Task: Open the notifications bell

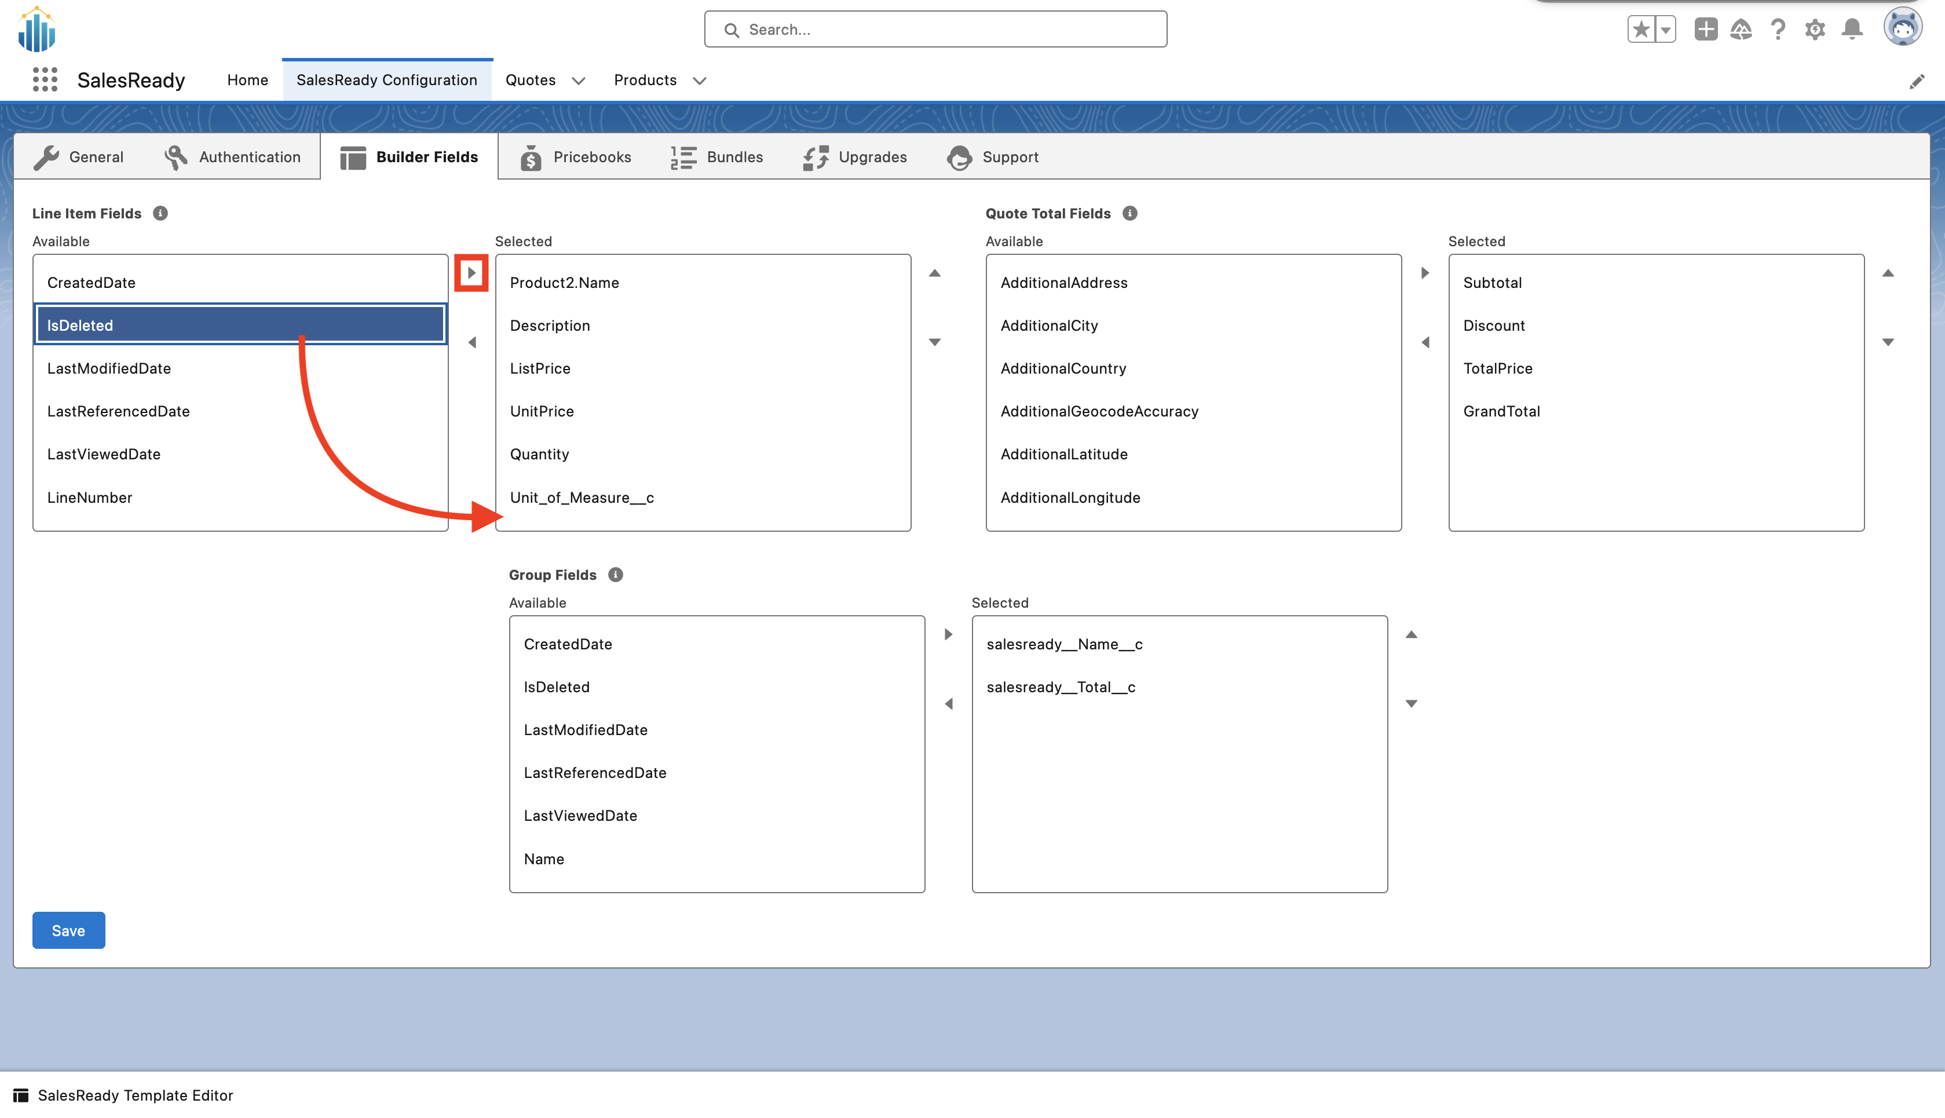Action: 1851,29
